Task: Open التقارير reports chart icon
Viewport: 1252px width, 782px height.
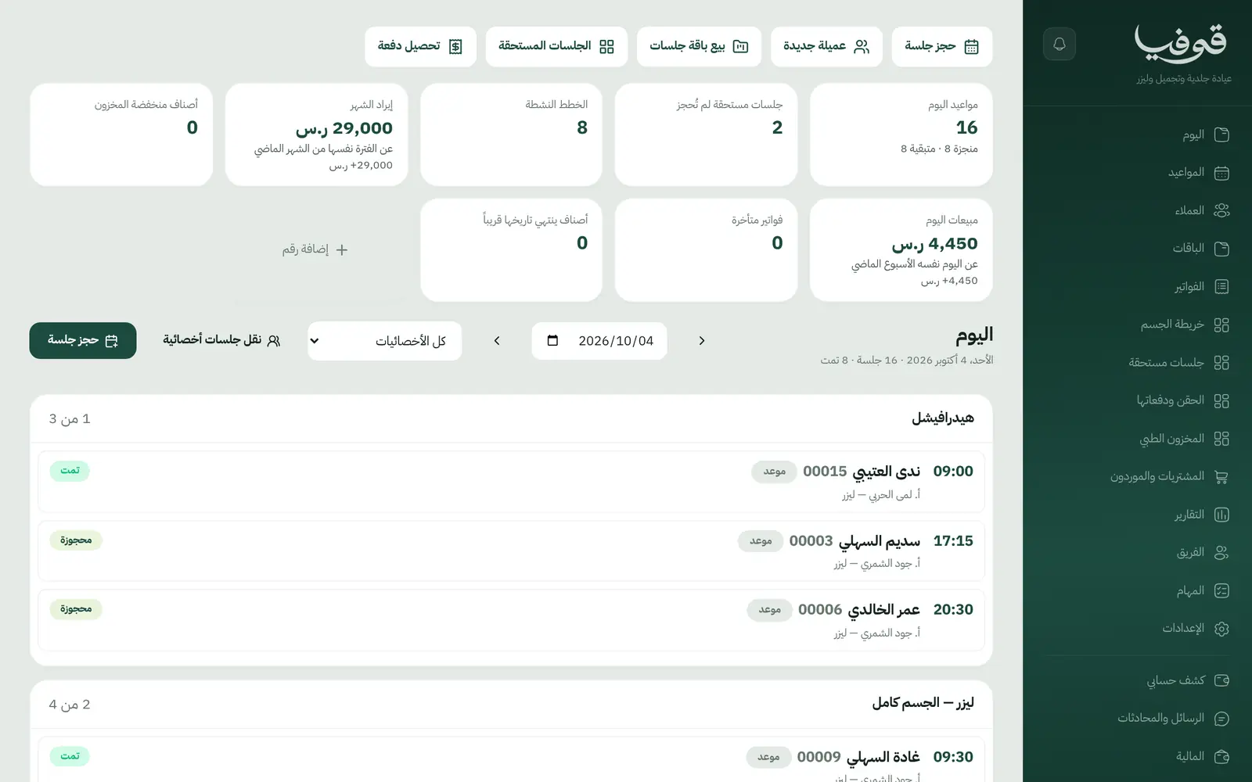Action: click(x=1221, y=515)
